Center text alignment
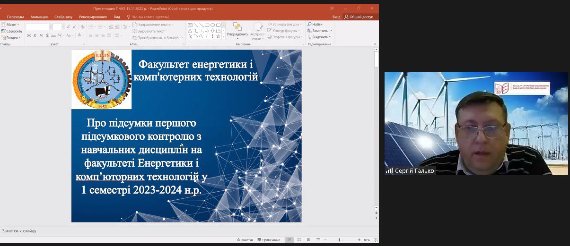The width and height of the screenshot is (570, 246). tap(97, 35)
